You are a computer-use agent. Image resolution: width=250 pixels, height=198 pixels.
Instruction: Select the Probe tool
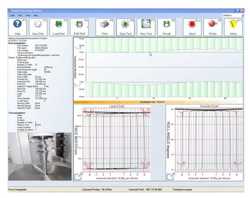click(x=212, y=27)
